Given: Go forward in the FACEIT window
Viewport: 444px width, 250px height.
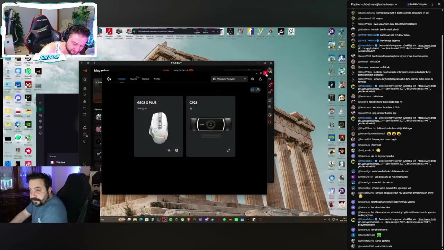Looking at the screenshot, I should (94, 63).
